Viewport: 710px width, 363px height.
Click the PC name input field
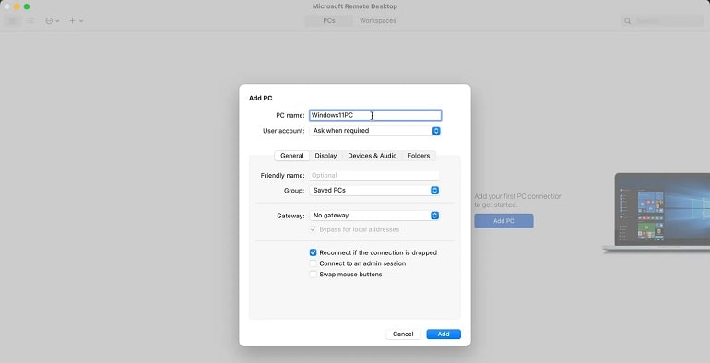375,115
